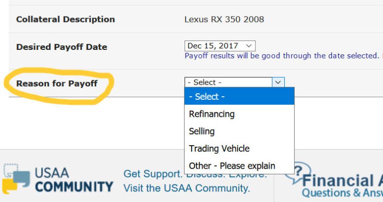Screen dimensions: 383x202
Task: Click the Reason for Payoff dropdown arrow
Action: pos(278,82)
